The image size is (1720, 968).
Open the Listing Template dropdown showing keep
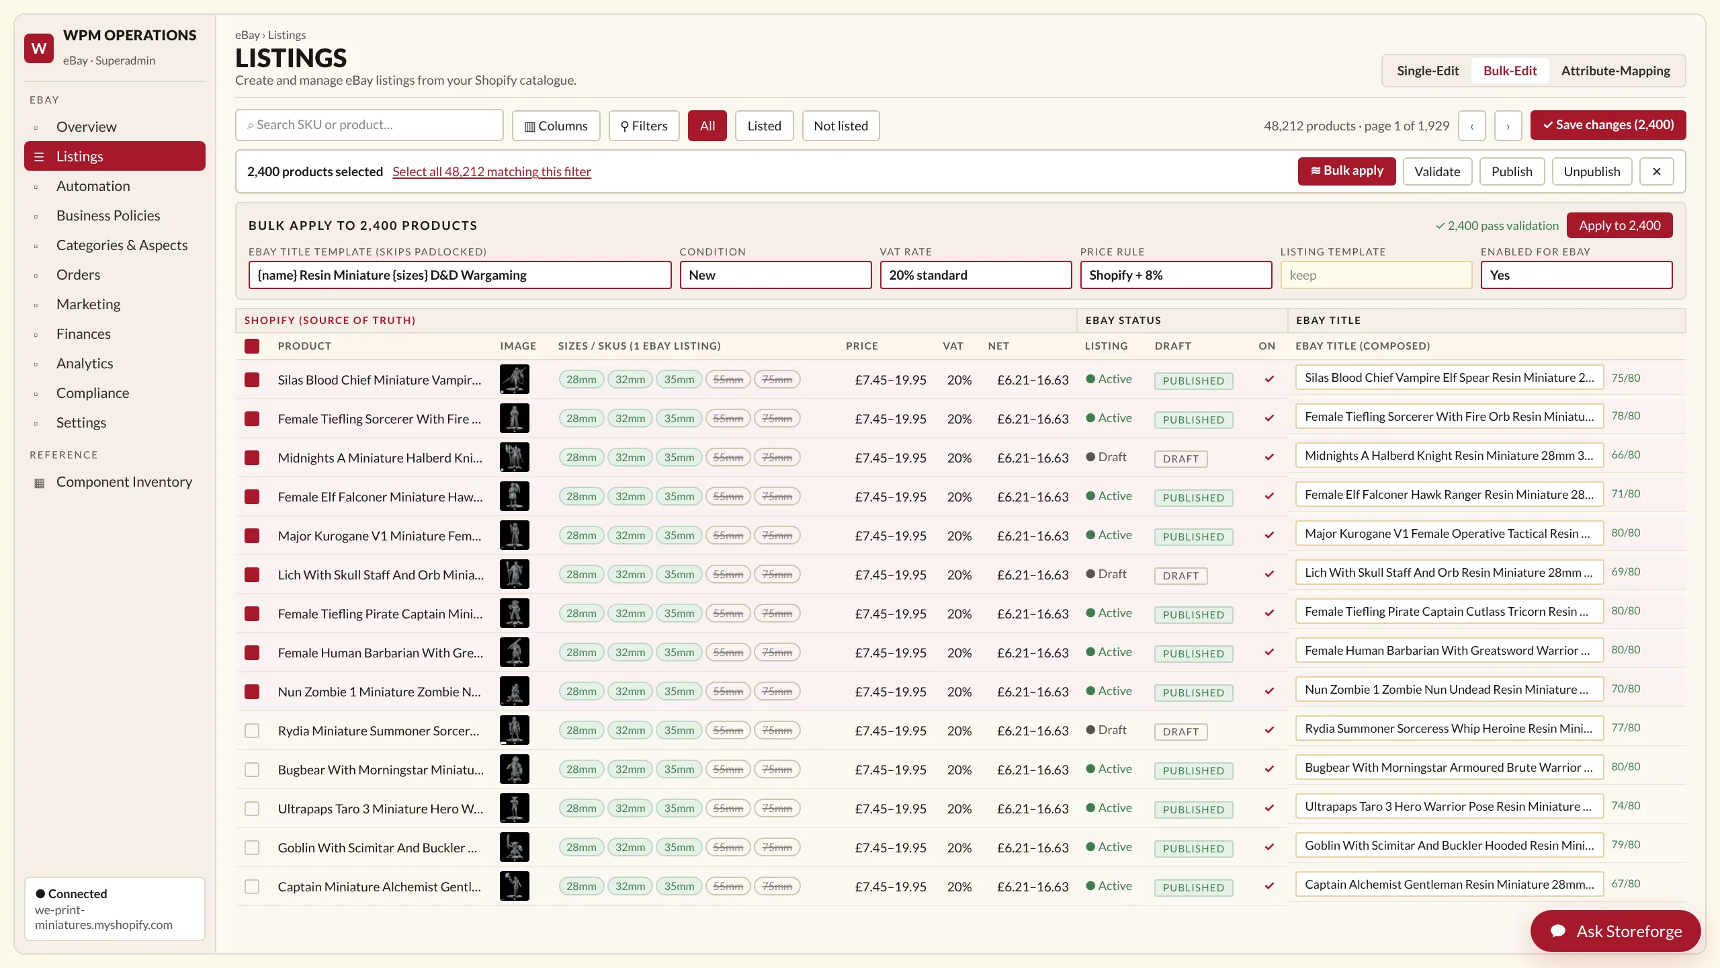(1376, 275)
